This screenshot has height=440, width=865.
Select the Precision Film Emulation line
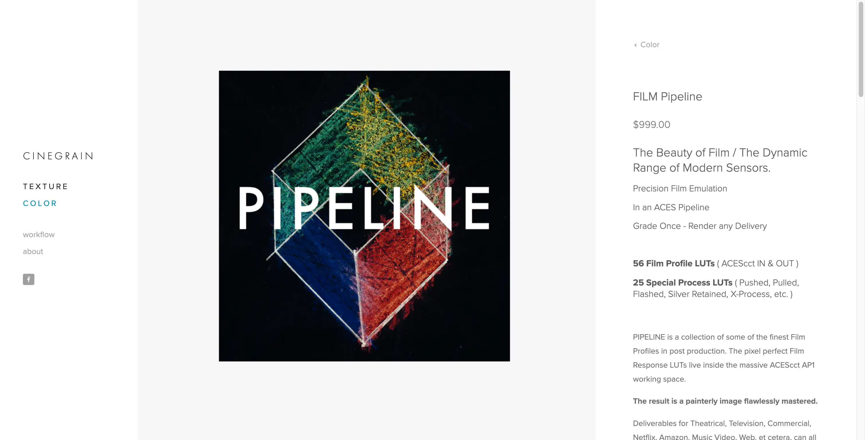(680, 189)
